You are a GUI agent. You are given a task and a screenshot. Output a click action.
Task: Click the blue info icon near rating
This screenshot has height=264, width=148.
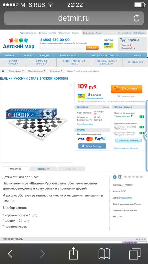[x=115, y=177]
